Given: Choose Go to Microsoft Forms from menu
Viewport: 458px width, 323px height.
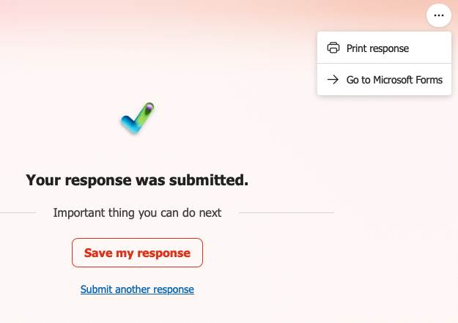Looking at the screenshot, I should [x=384, y=80].
